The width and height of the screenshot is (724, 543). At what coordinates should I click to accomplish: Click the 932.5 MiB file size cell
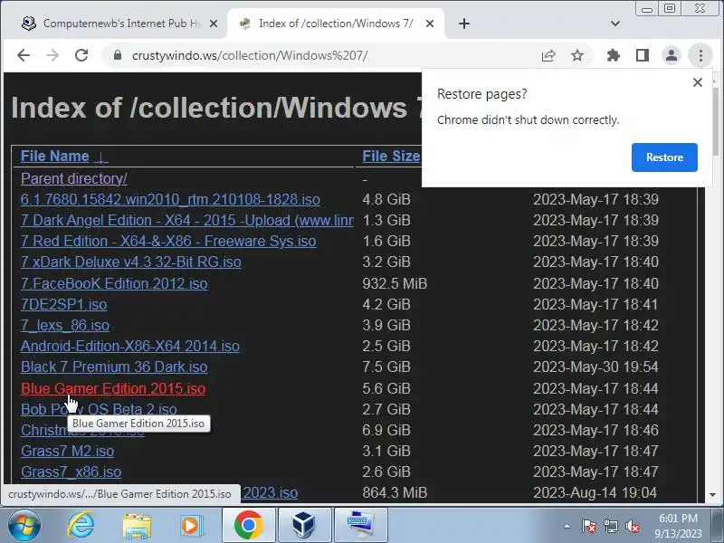pos(395,283)
